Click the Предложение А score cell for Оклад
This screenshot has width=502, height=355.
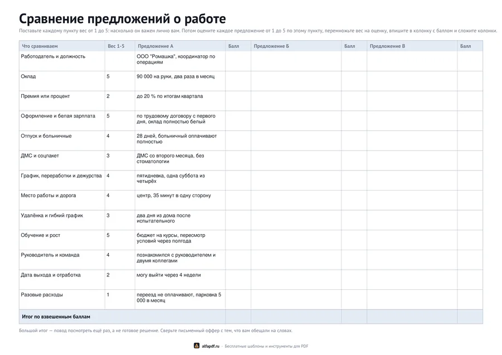238,81
